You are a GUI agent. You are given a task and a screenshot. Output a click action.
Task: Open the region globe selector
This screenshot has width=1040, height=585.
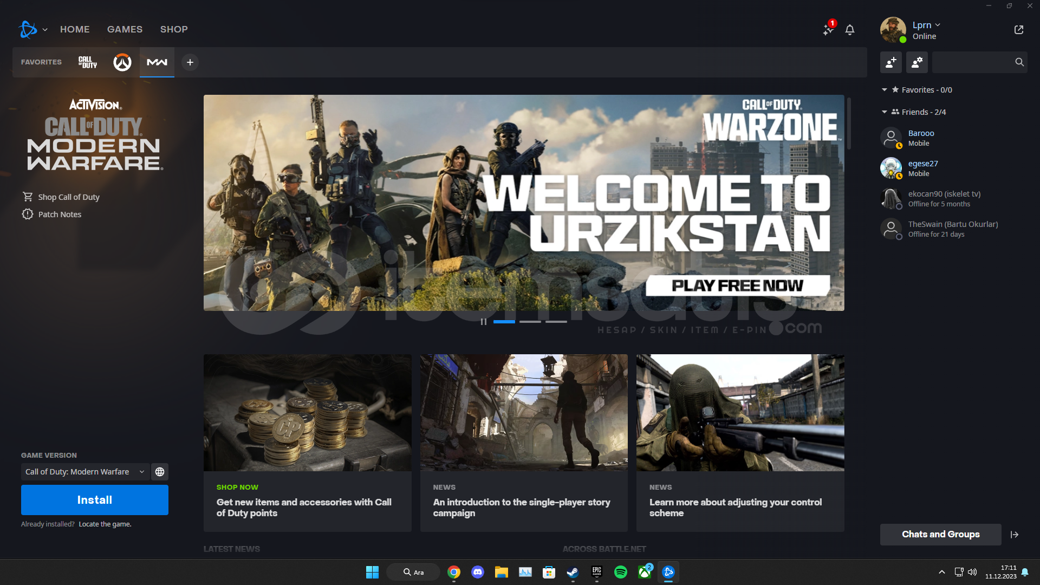160,472
